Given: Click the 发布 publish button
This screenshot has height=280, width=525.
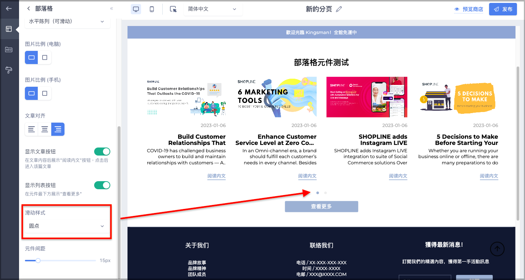Looking at the screenshot, I should click(x=503, y=10).
